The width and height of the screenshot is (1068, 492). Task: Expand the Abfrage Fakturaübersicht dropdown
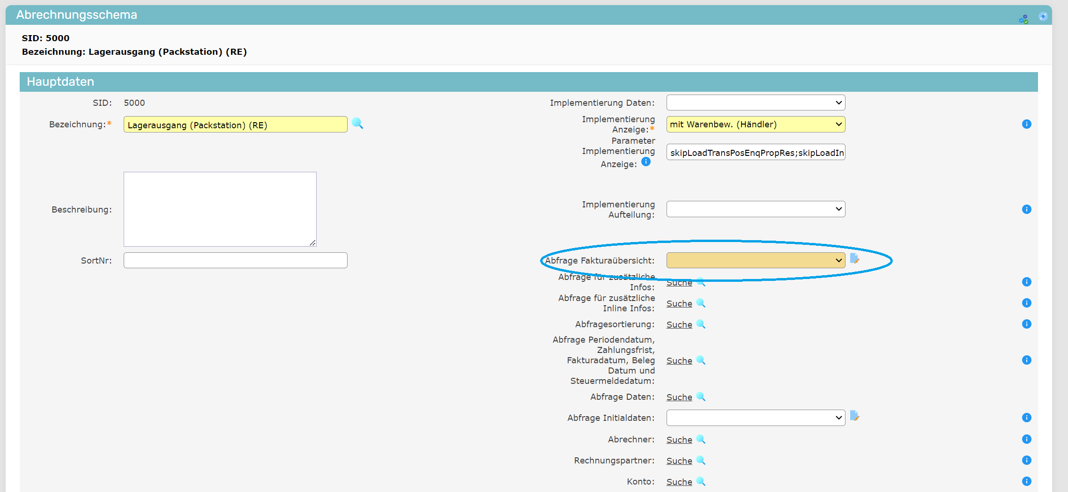point(755,260)
